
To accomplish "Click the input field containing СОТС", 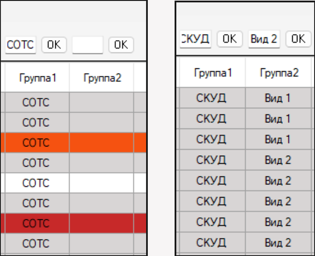I will pyautogui.click(x=21, y=45).
